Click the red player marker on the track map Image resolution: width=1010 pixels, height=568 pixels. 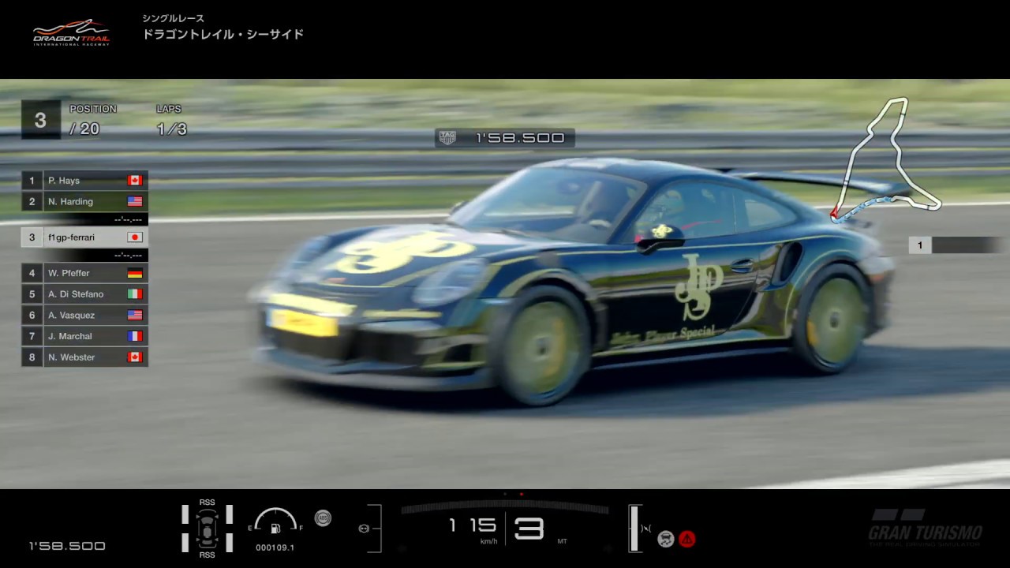(834, 212)
